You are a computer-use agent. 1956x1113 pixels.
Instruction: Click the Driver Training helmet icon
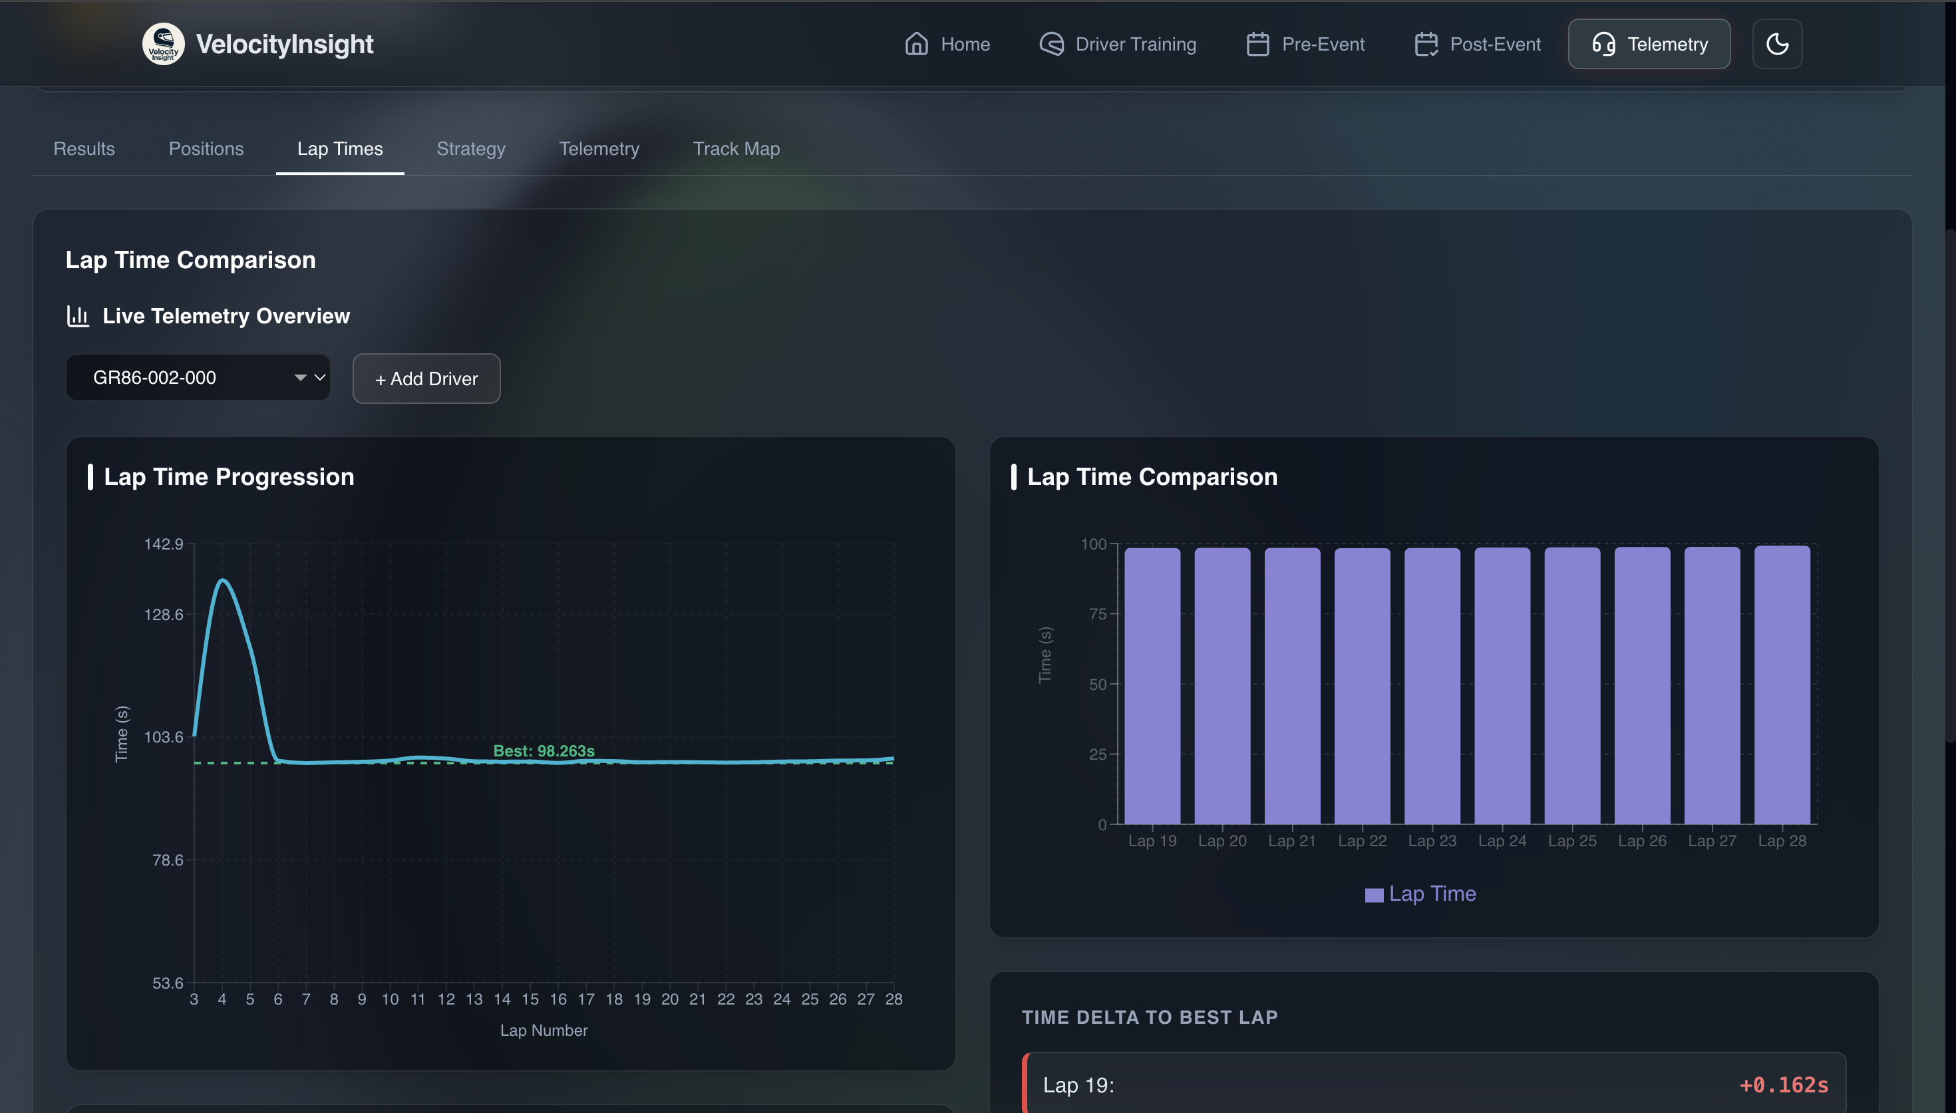(1051, 43)
